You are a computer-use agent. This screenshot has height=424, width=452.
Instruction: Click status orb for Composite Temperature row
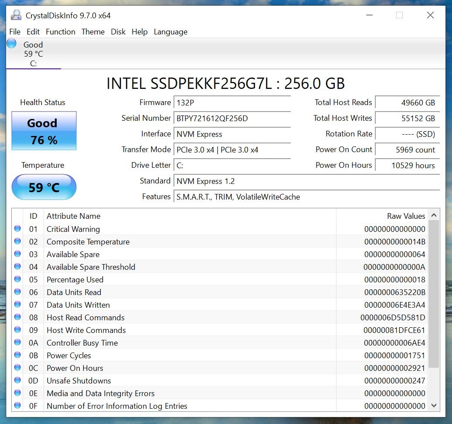tap(17, 241)
